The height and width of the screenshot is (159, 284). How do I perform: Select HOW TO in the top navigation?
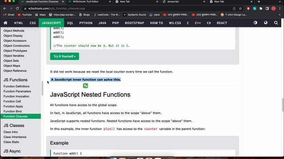coord(157,23)
